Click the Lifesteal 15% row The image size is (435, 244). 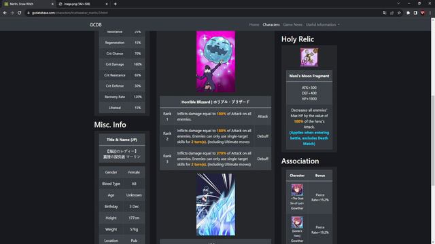pos(122,108)
